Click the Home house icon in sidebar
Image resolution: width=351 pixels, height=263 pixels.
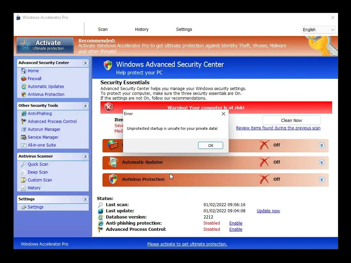(24, 71)
